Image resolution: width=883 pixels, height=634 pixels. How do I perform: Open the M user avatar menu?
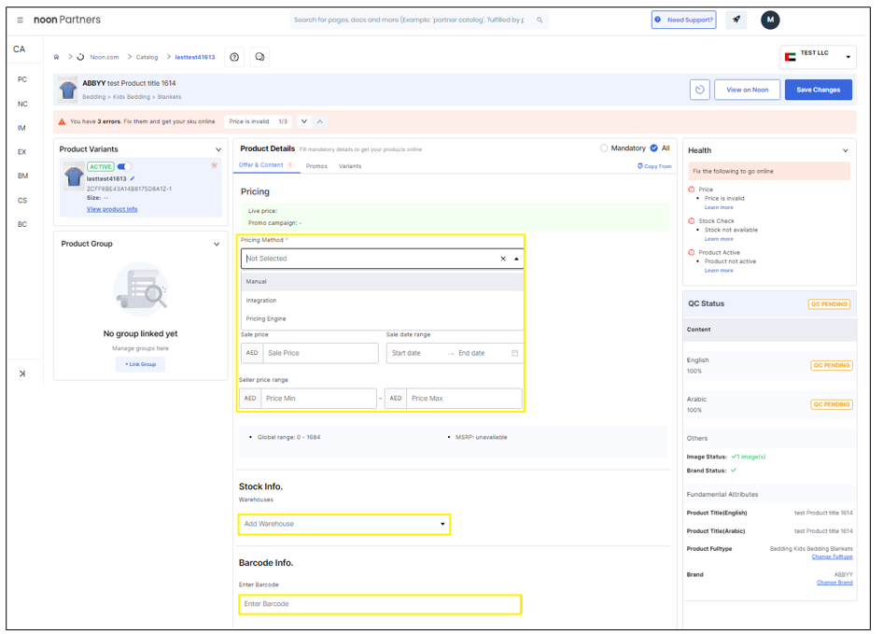point(770,20)
